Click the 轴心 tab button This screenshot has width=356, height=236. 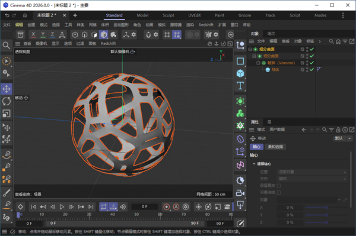click(256, 147)
